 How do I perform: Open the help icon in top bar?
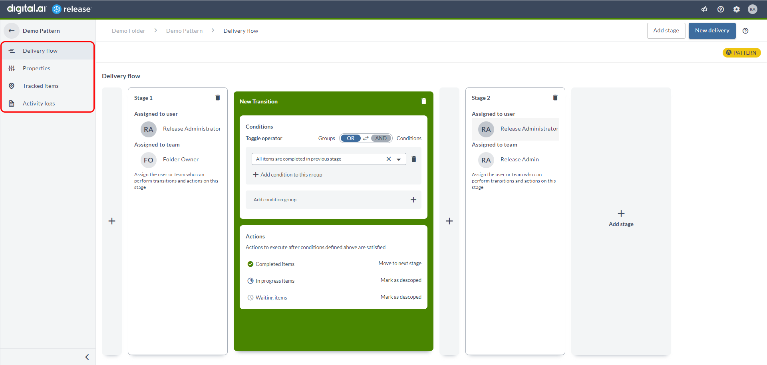(721, 9)
